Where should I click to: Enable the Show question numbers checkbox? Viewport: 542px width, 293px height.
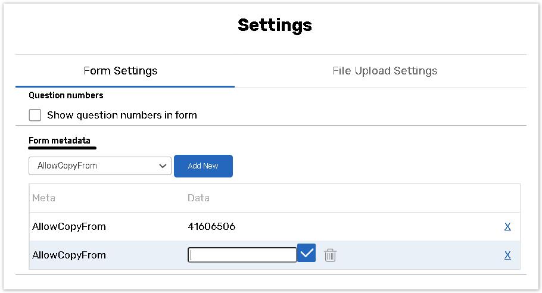[35, 115]
